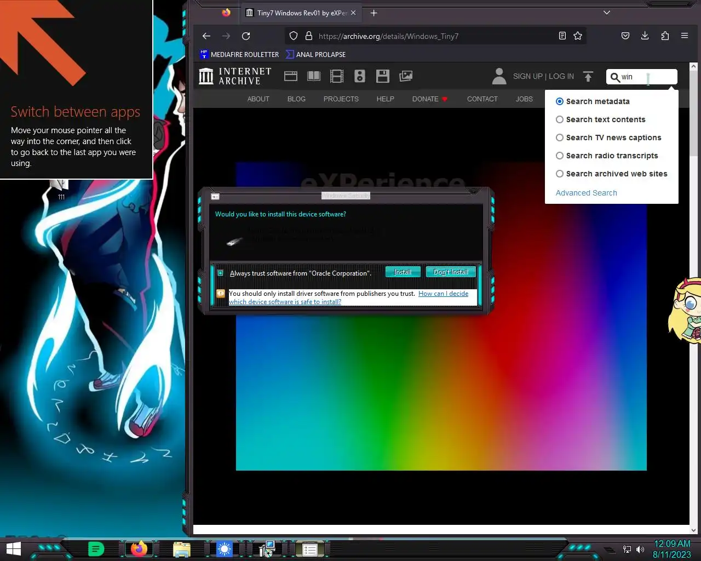This screenshot has width=701, height=561.
Task: Open the checklist app taskbar icon
Action: click(x=309, y=549)
